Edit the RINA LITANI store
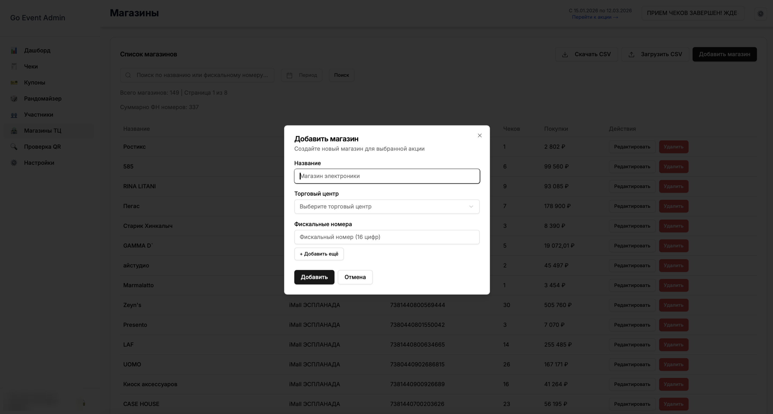The height and width of the screenshot is (414, 773). click(632, 186)
